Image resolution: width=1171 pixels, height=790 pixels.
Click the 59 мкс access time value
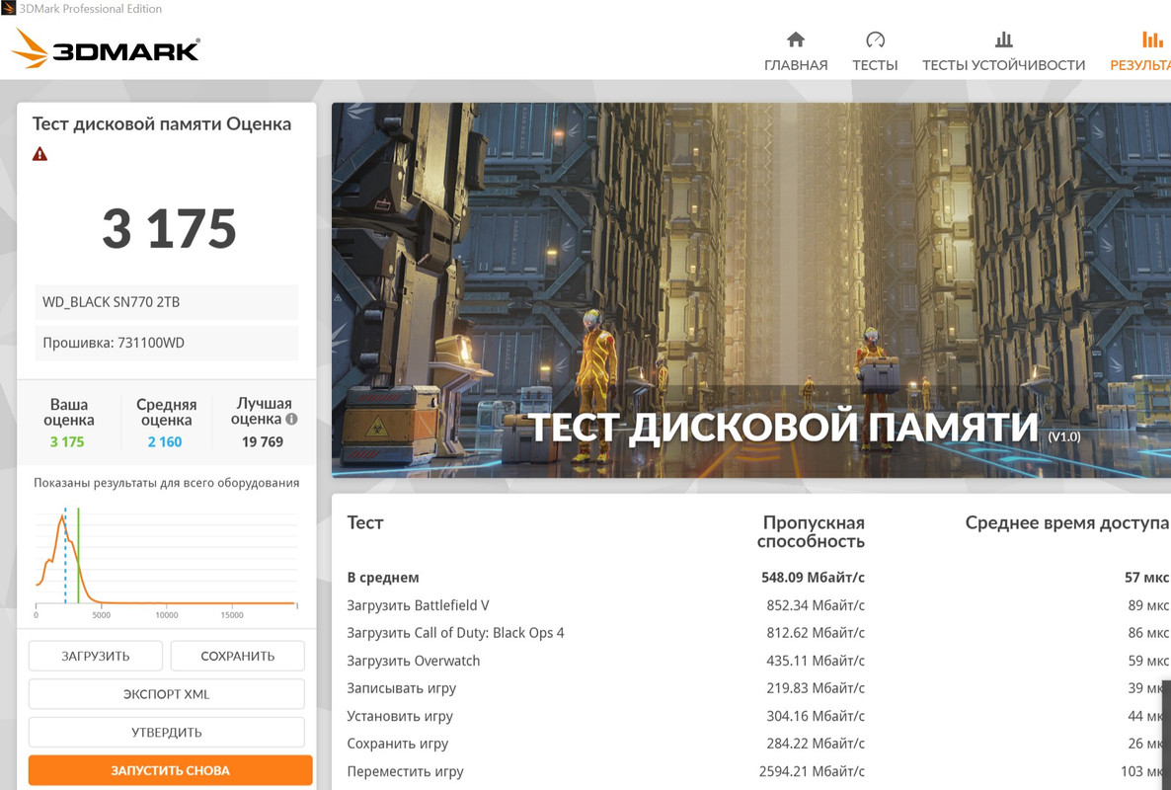click(1148, 660)
